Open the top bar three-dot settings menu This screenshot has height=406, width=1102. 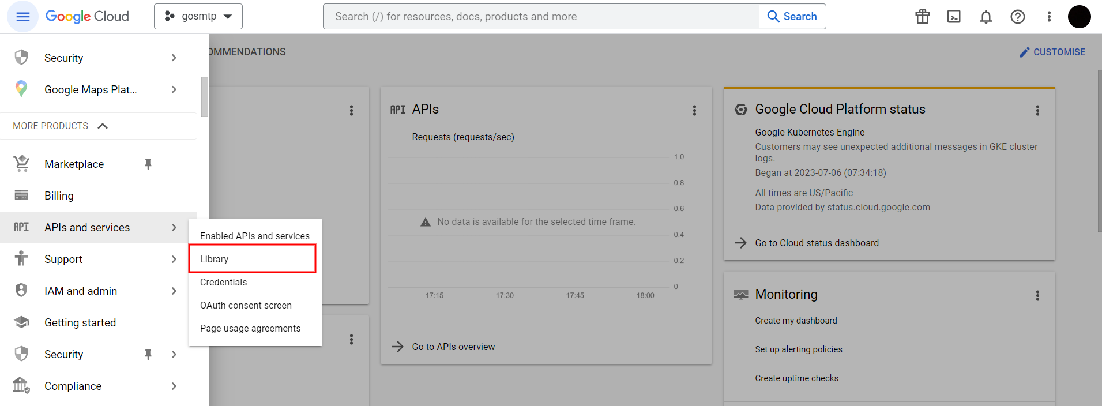[1049, 17]
